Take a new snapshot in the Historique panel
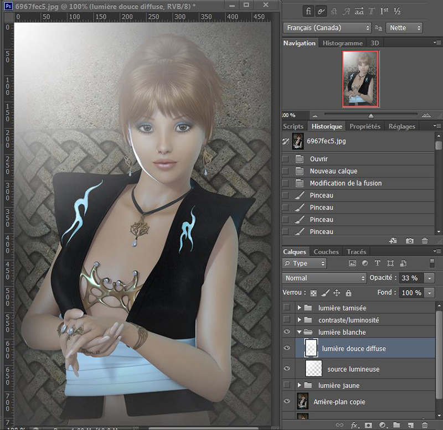Viewport: 443px width, 430px height. (x=410, y=241)
